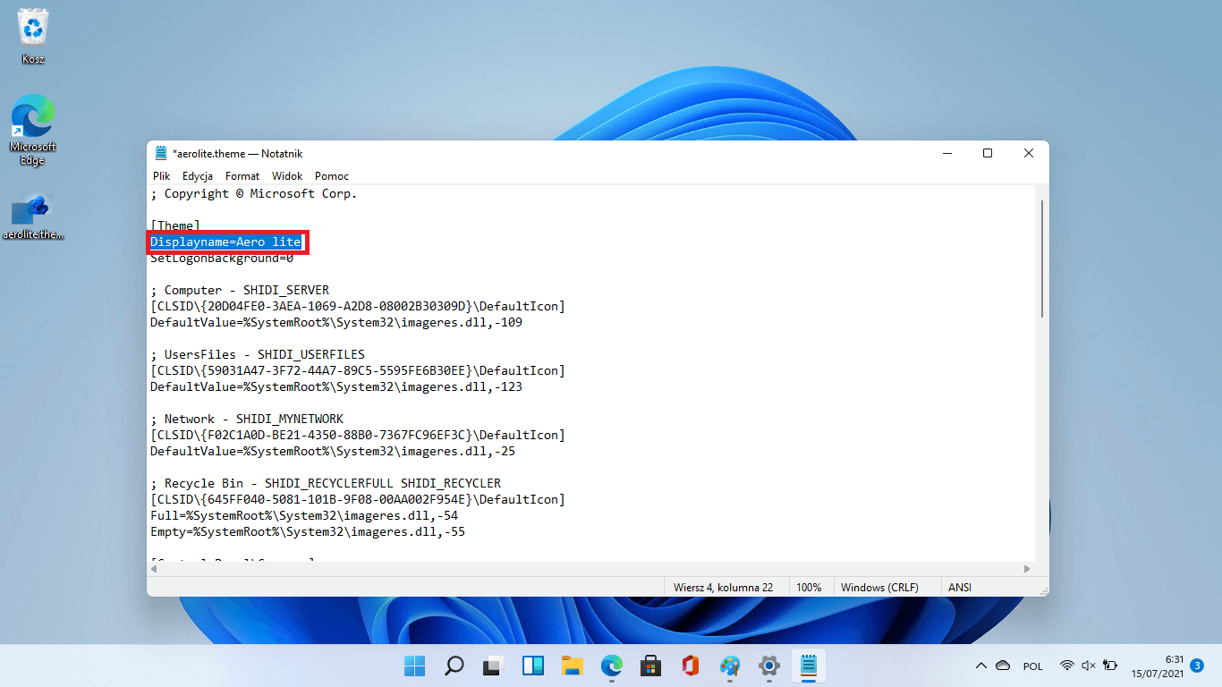1222x687 pixels.
Task: Click the SetLogonBackground=0 line
Action: pos(222,259)
